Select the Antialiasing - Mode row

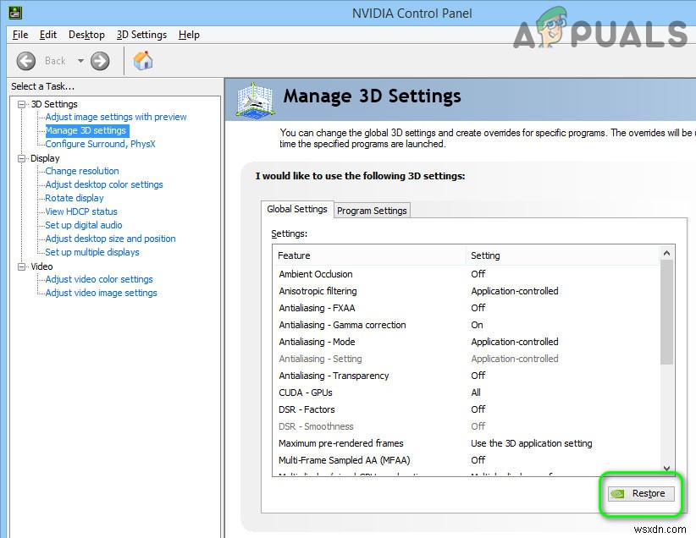click(x=467, y=342)
